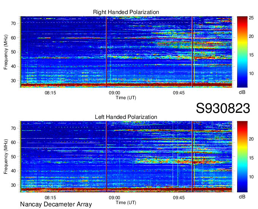Click the Left Handed Polarization spectrogram image
Image resolution: width=258 pixels, height=209 pixels.
point(126,156)
